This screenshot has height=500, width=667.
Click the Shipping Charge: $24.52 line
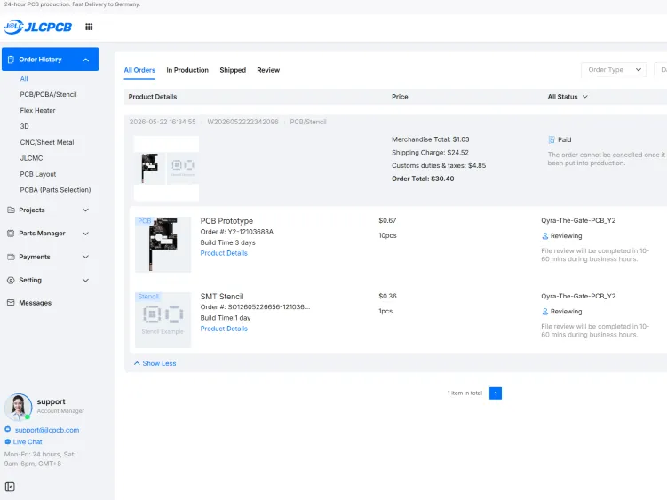430,153
